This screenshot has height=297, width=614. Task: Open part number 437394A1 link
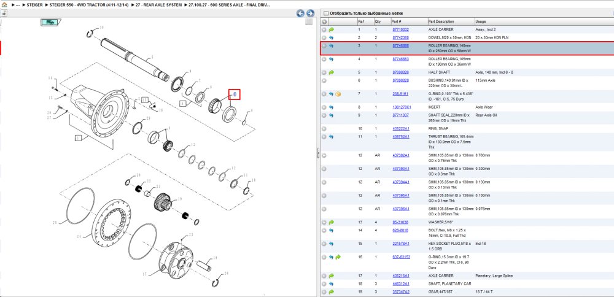[401, 182]
